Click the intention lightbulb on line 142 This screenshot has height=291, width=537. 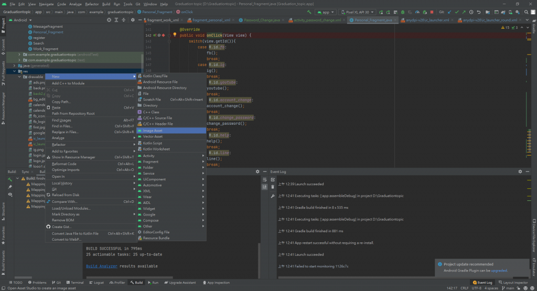coord(175,35)
